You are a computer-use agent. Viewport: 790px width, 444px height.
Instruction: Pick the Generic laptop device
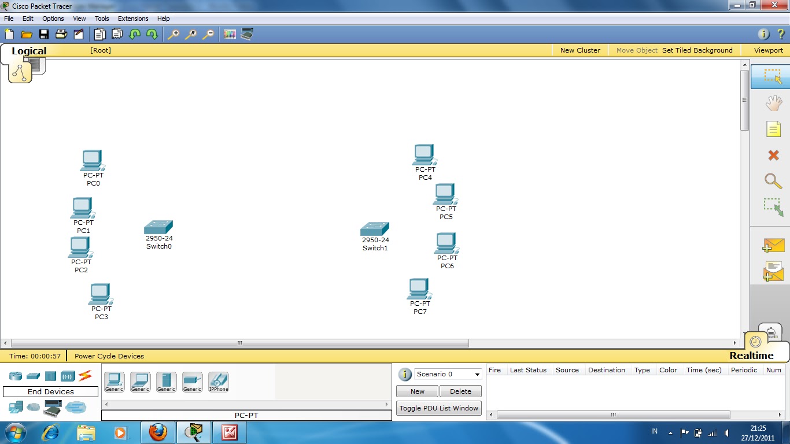tap(140, 382)
